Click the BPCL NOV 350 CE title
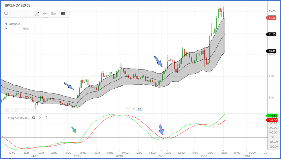This screenshot has height=159, width=281. (18, 5)
